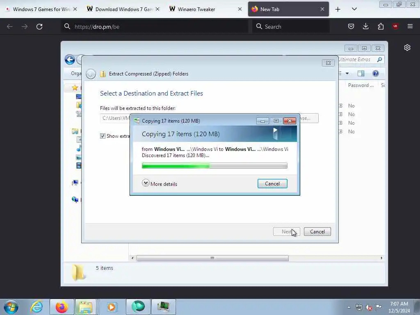Click the extraction destination path field

[115, 118]
